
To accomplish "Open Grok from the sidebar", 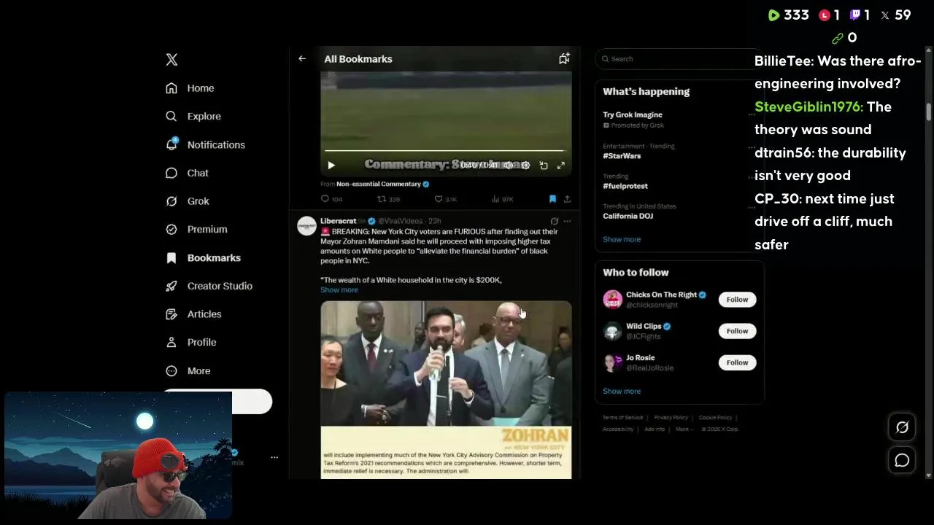I will point(188,201).
